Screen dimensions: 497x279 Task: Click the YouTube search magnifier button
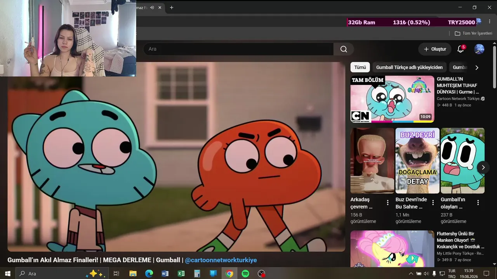click(x=344, y=49)
